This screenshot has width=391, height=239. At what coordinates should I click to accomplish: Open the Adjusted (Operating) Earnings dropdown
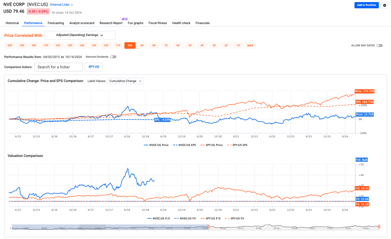click(80, 35)
